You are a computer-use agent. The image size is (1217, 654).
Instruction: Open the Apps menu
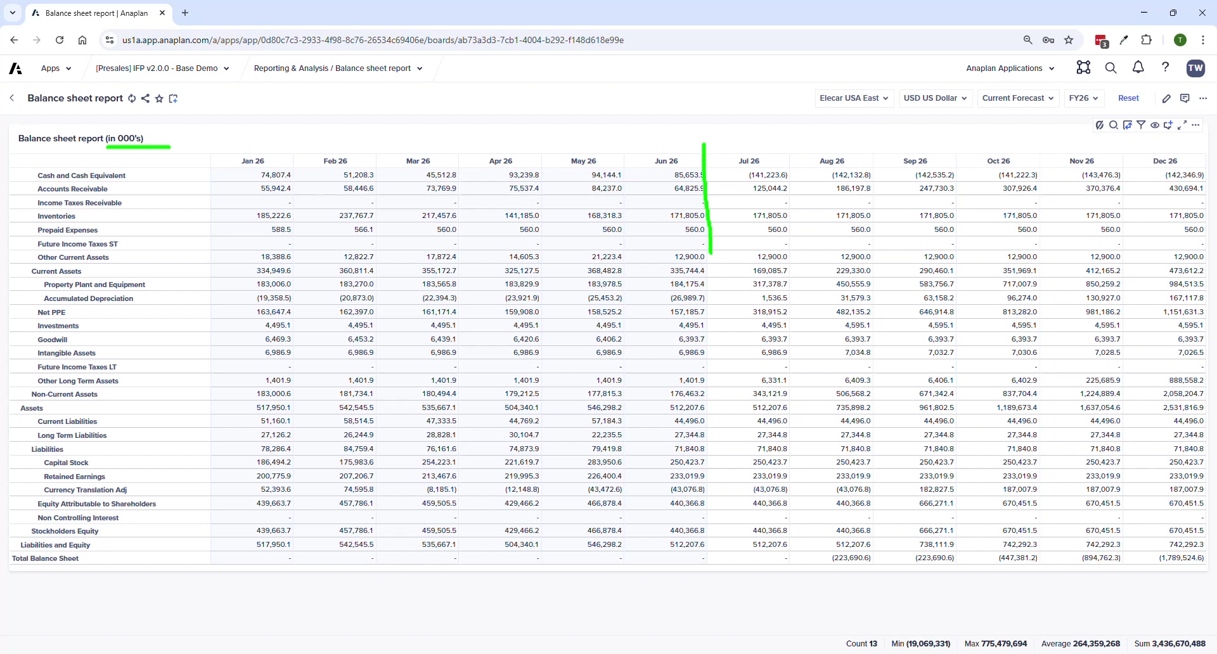pos(56,68)
